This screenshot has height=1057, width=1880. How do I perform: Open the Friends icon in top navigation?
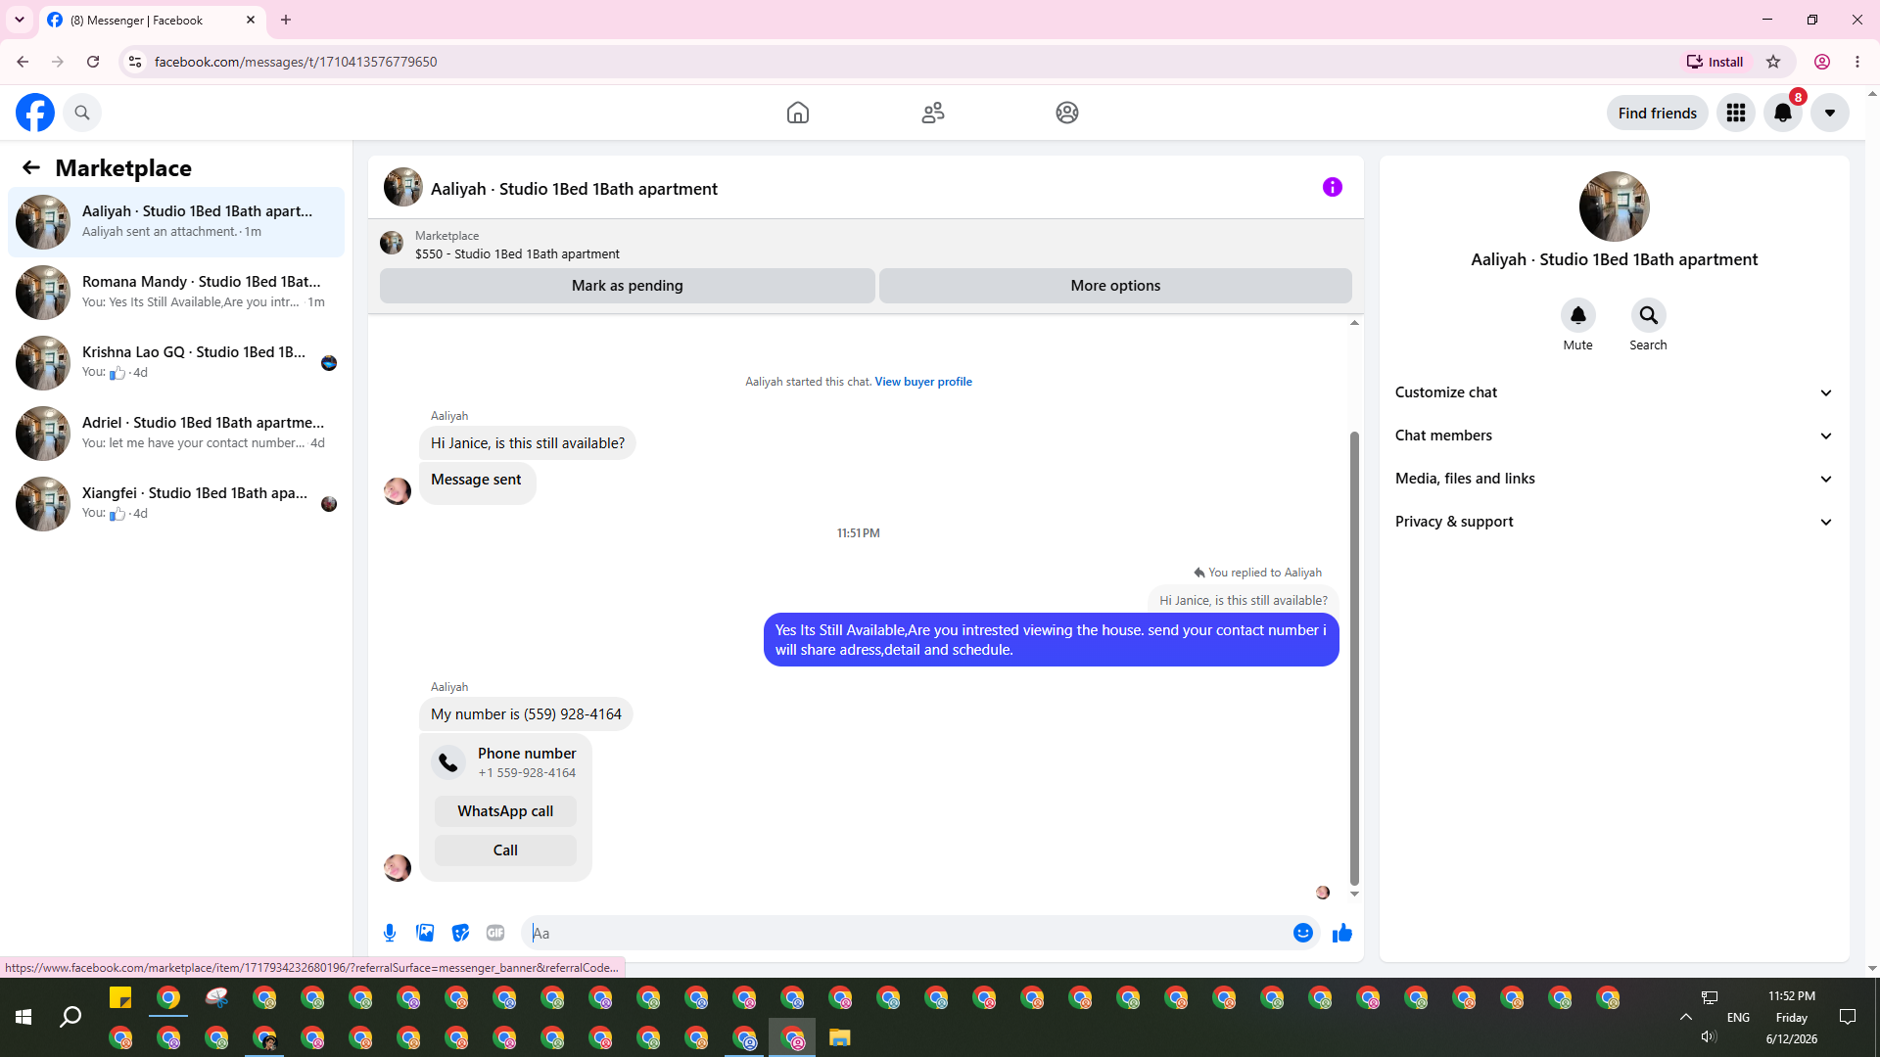[x=933, y=113]
